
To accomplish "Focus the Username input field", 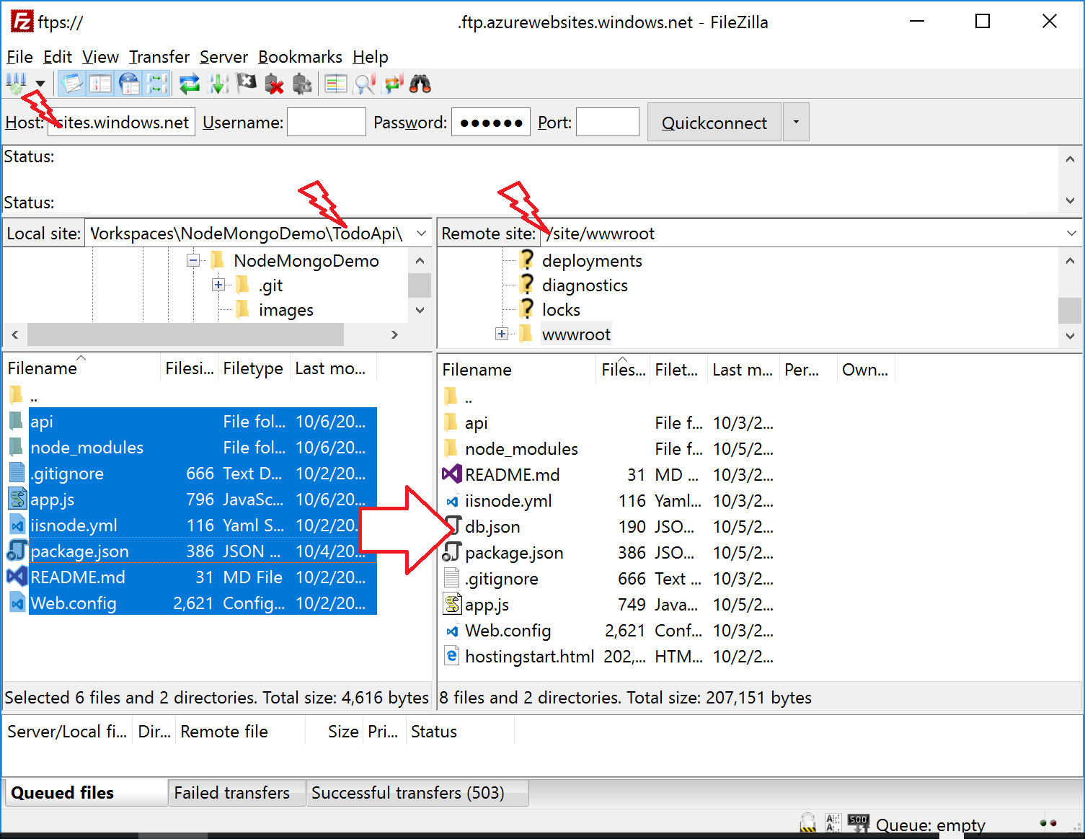I will point(327,123).
